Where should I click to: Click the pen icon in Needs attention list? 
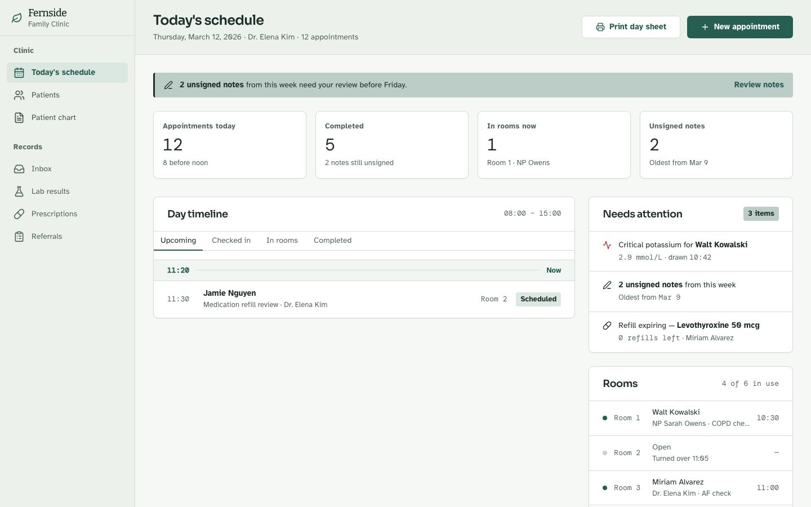coord(607,285)
